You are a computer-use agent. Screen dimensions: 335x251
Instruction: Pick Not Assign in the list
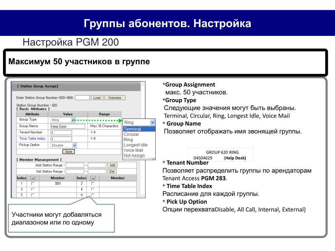[x=139, y=156]
